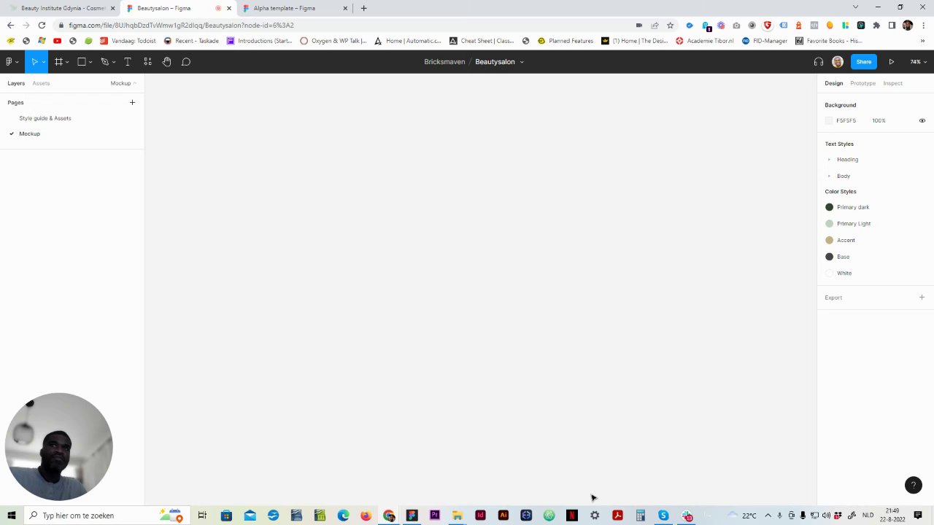
Task: Click the Present play button
Action: [891, 62]
